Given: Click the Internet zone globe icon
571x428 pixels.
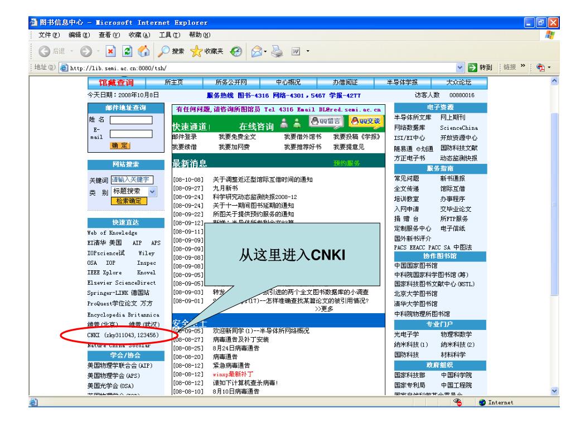Looking at the screenshot, I should pos(482,402).
